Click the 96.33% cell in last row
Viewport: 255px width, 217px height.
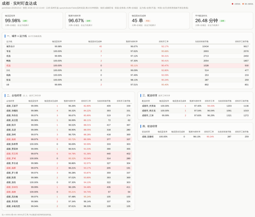tap(87, 206)
